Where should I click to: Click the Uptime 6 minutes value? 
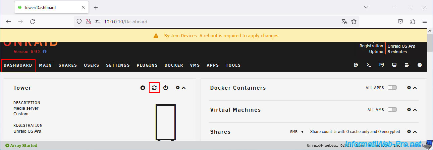click(x=397, y=52)
